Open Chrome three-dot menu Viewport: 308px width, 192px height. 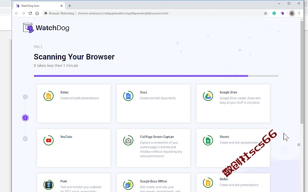(x=299, y=13)
